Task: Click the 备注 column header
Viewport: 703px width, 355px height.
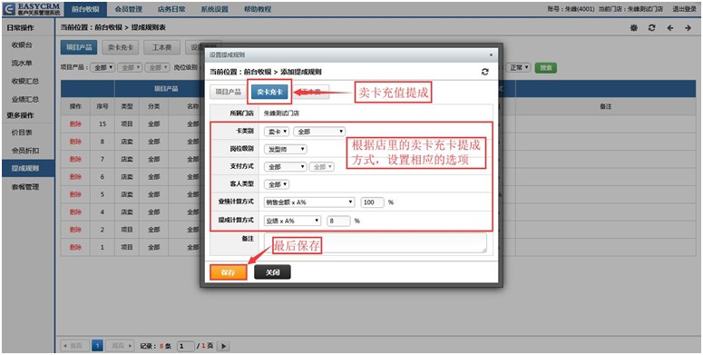Action: [x=606, y=106]
